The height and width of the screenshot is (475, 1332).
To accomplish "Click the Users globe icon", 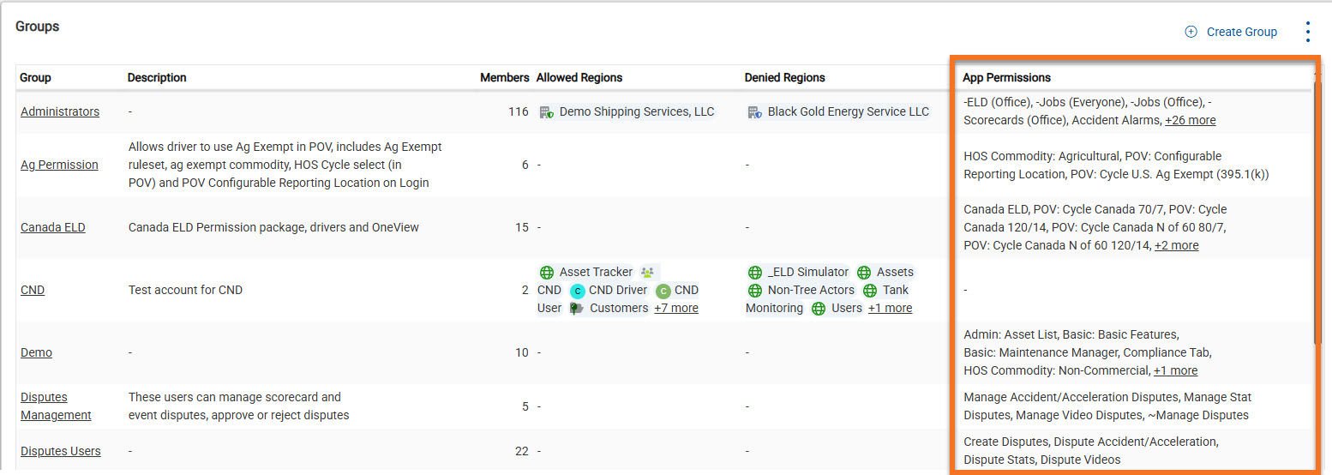I will pos(819,309).
